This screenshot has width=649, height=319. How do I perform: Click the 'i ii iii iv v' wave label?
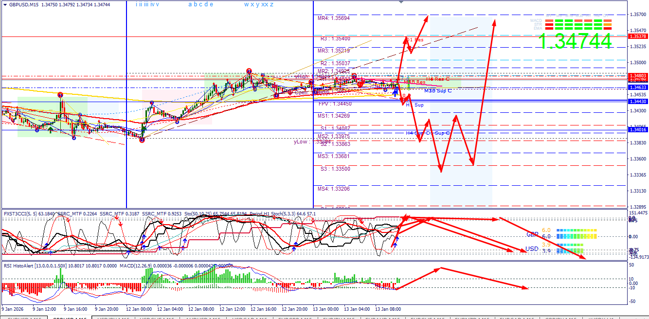point(147,4)
